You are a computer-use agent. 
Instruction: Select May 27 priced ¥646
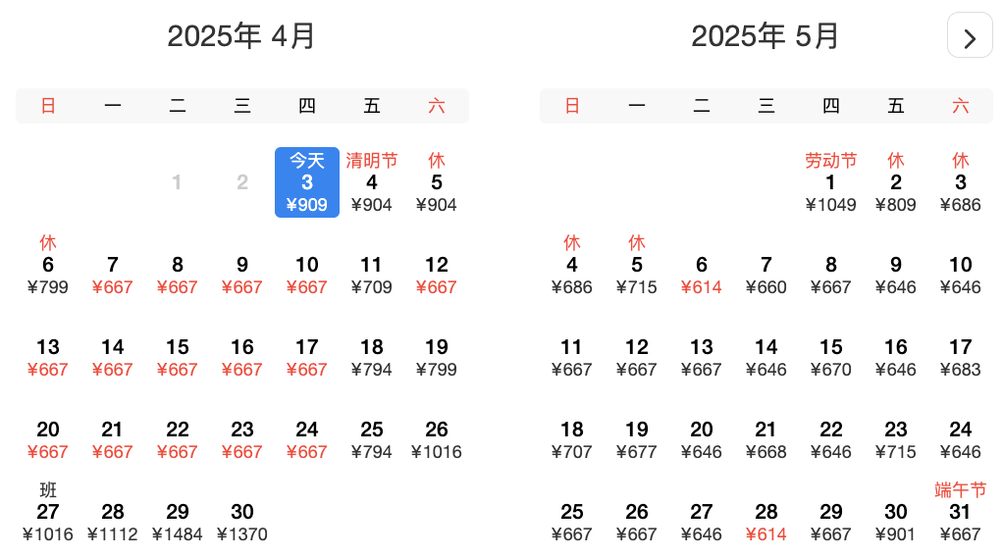pos(701,523)
